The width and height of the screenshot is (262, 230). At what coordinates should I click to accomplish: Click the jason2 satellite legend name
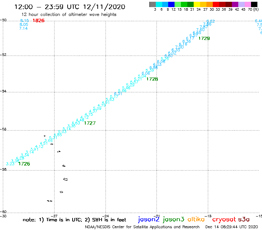pos(149,219)
